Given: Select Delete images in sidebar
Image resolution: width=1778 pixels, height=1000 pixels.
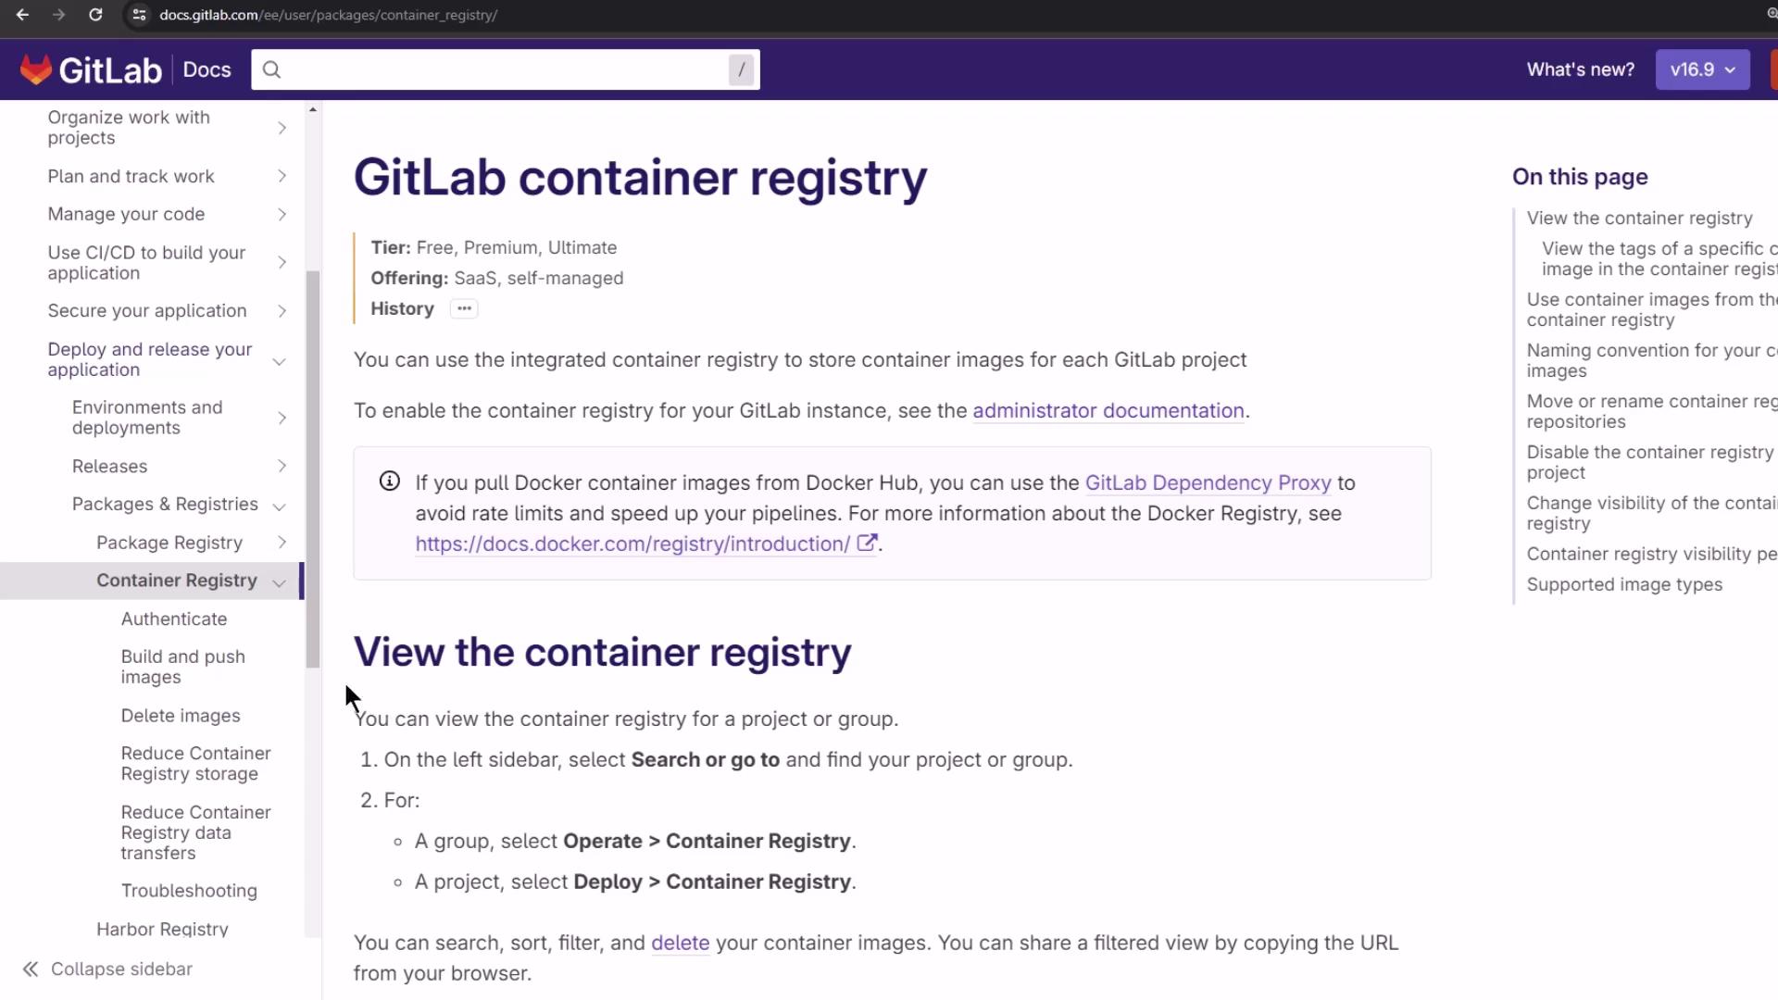Looking at the screenshot, I should (x=181, y=716).
